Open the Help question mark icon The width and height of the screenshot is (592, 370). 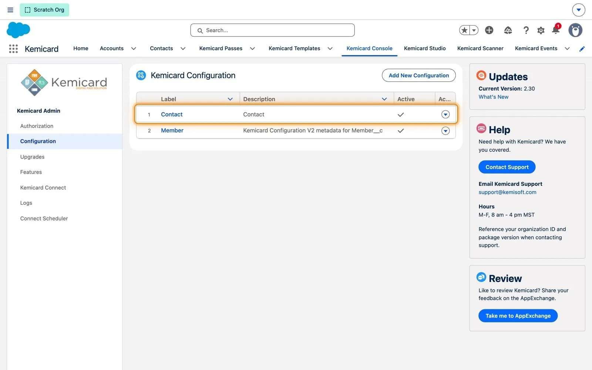click(526, 30)
